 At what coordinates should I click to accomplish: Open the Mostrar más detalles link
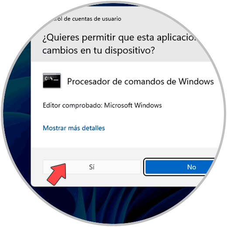pos(74,128)
